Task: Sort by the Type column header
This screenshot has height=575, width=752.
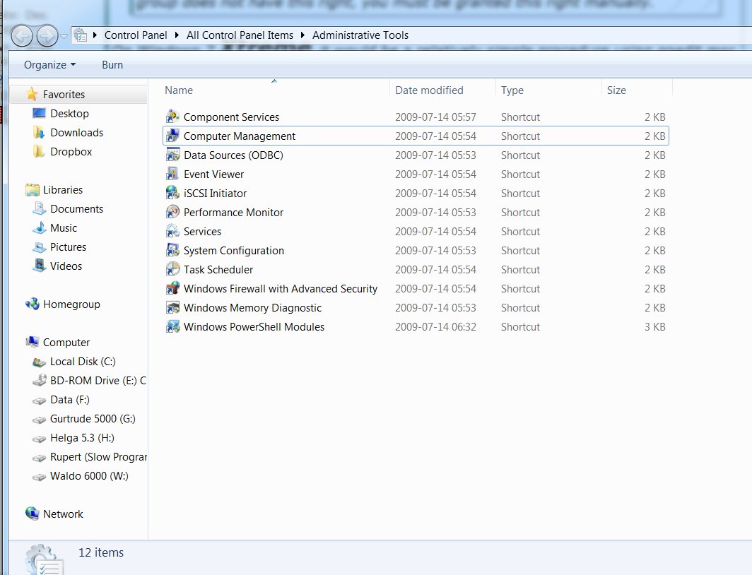Action: click(548, 90)
